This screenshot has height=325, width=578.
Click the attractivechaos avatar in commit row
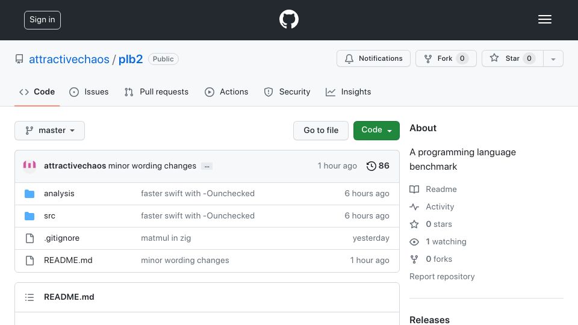point(30,166)
